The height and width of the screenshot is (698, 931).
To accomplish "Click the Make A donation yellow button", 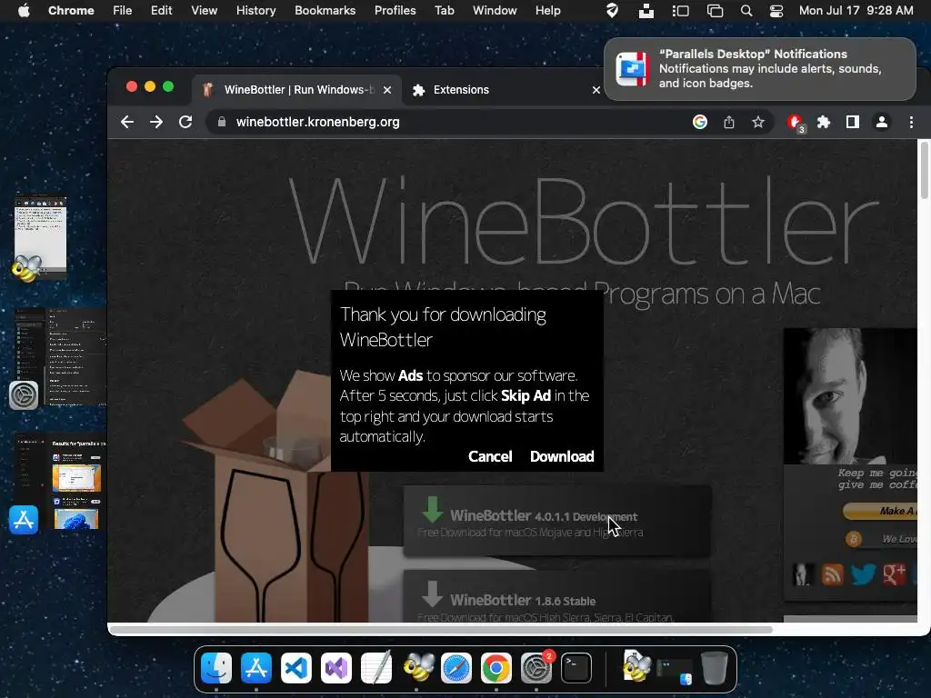I will tap(880, 511).
